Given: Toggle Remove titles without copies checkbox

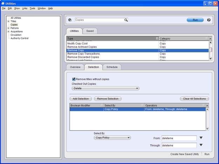Looking at the screenshot, I should (x=74, y=79).
